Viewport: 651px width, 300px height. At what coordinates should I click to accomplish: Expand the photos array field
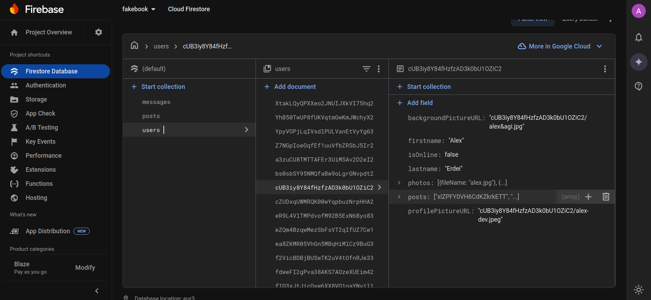tap(399, 183)
